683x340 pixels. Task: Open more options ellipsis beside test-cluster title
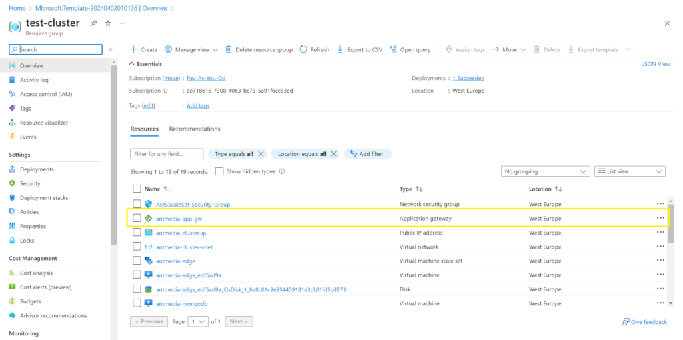point(123,23)
